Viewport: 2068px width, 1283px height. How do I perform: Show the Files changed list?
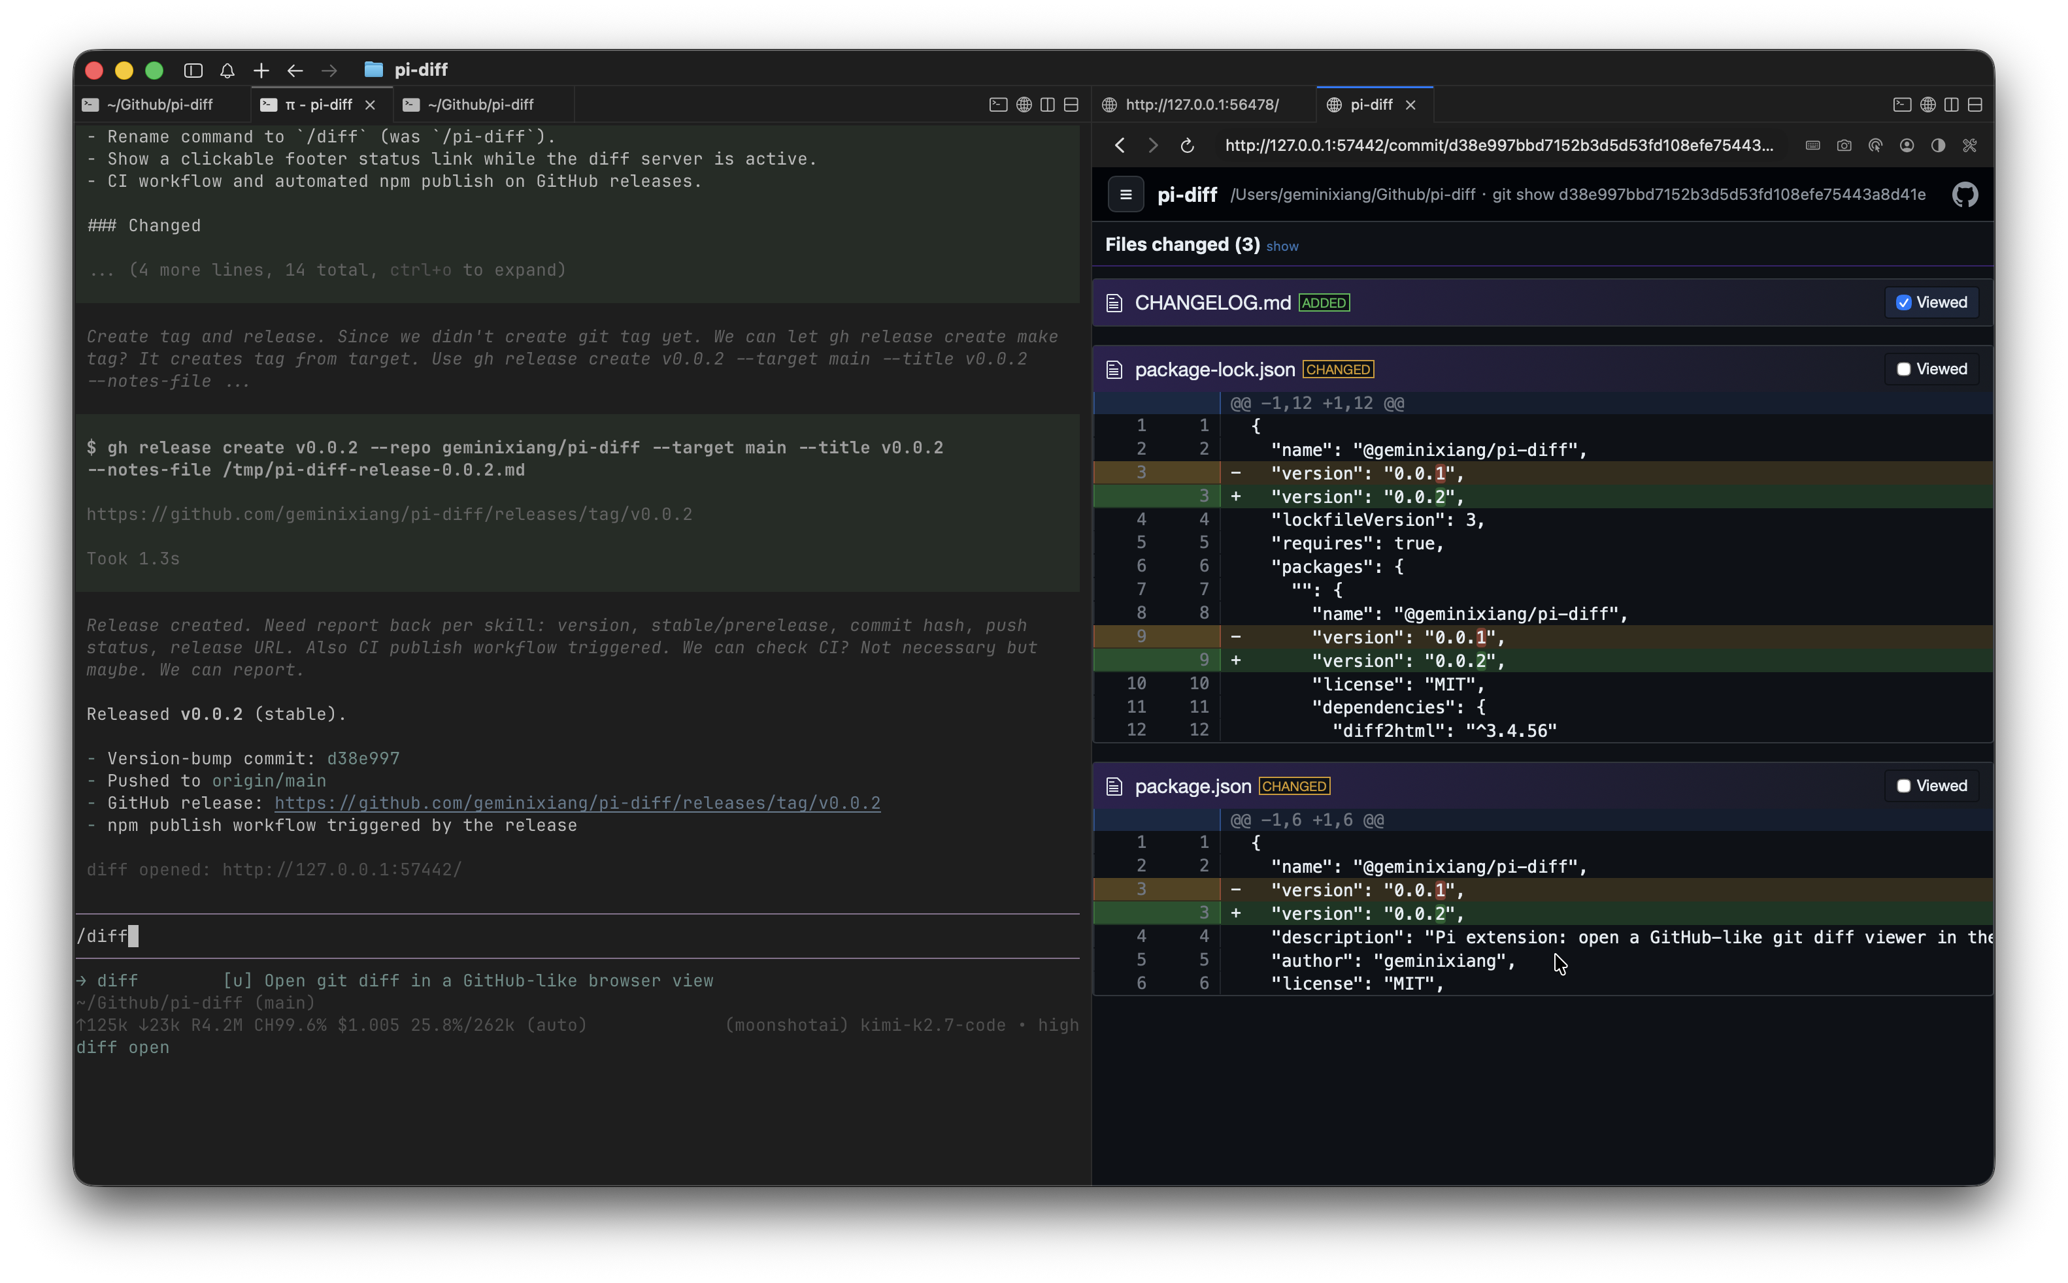(1282, 246)
